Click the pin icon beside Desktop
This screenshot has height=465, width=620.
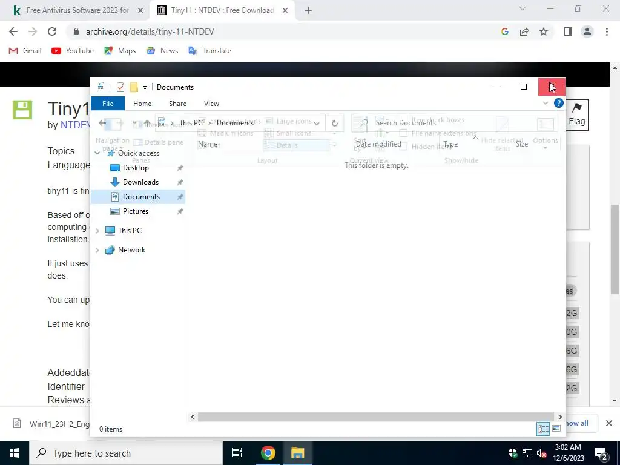(x=180, y=168)
